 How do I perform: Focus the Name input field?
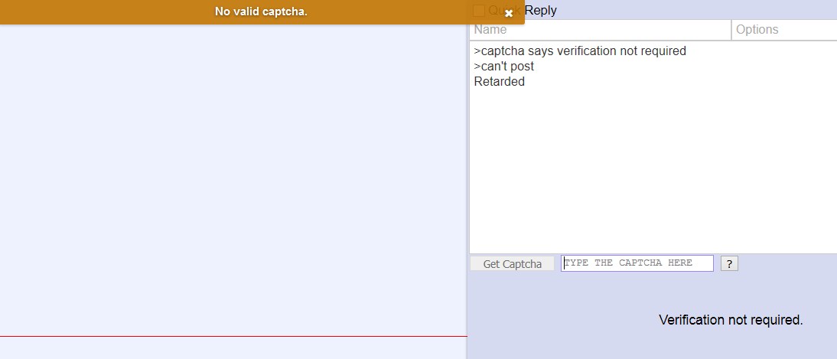(x=600, y=30)
